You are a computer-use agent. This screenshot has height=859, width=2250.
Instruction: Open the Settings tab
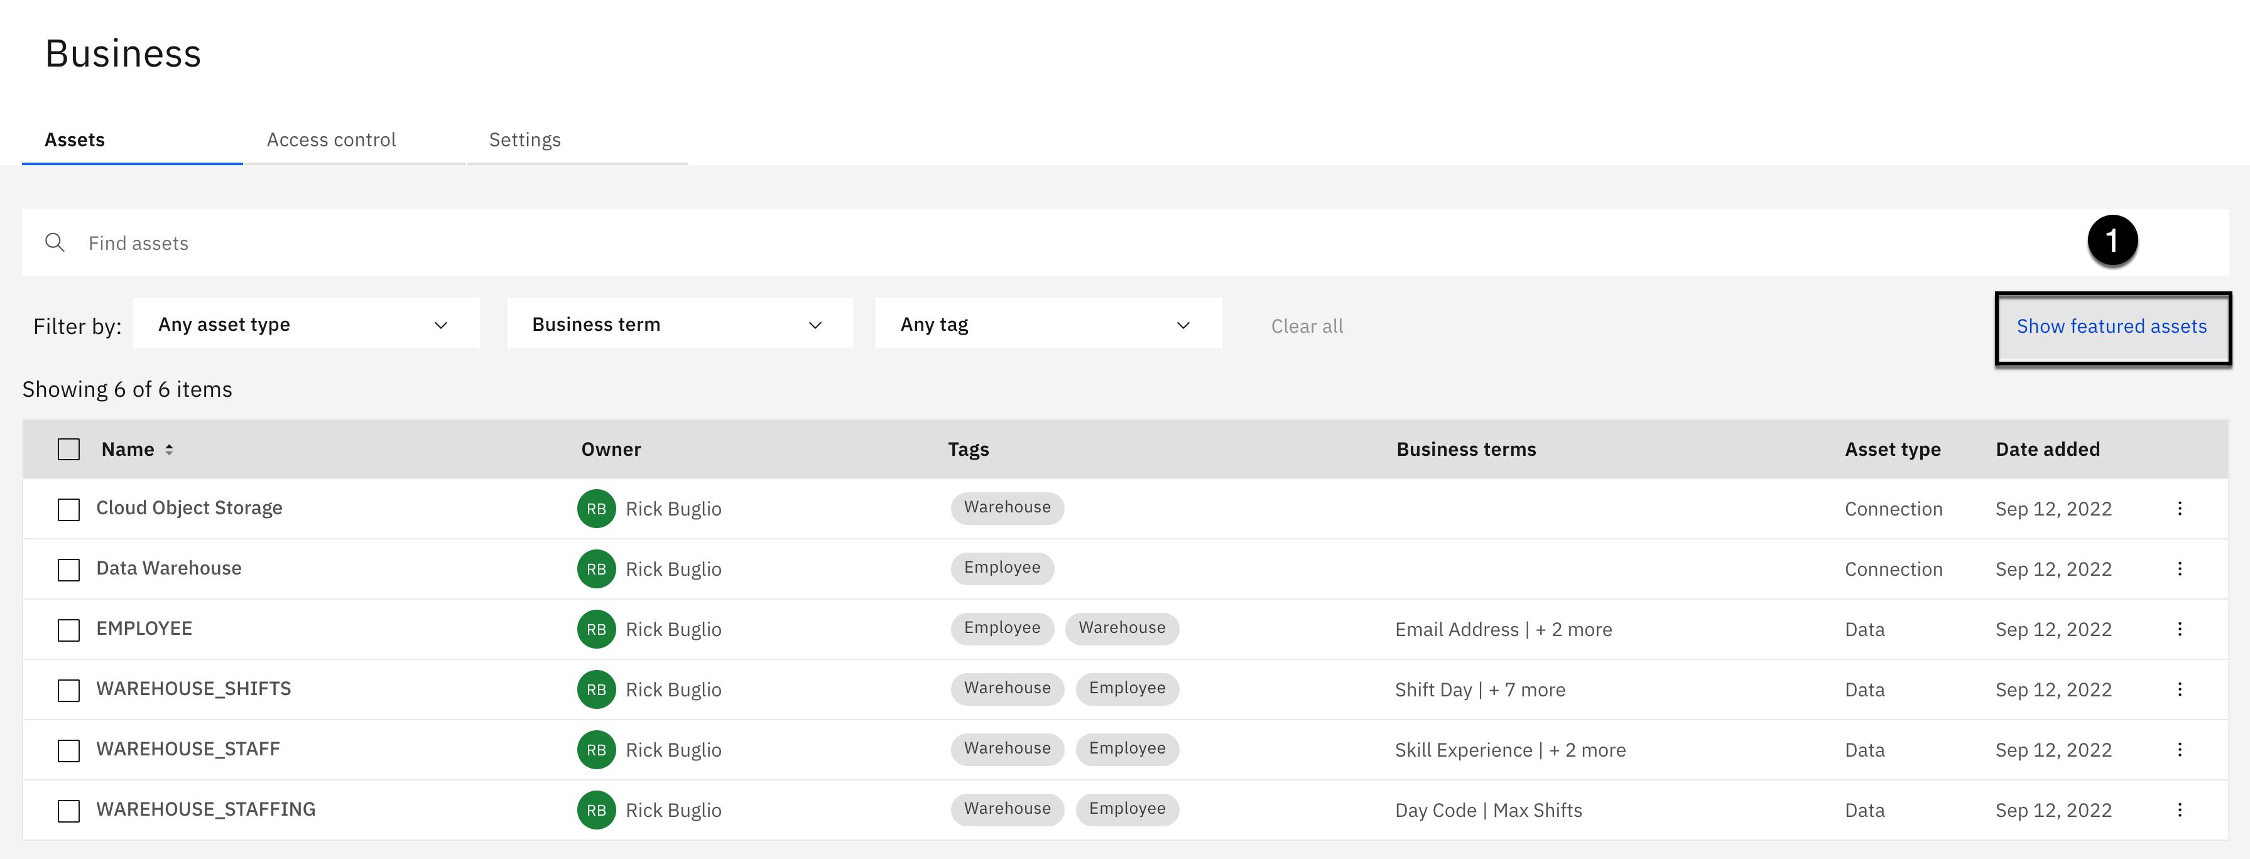click(524, 139)
